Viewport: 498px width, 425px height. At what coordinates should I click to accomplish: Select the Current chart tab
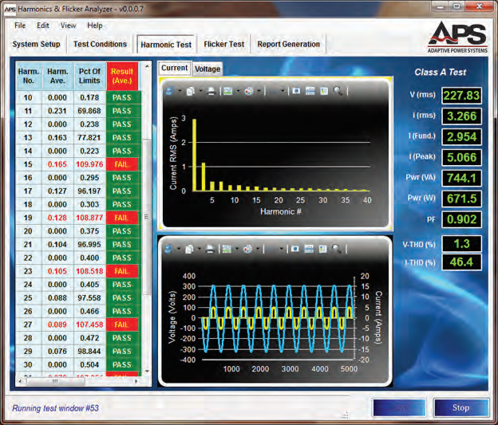point(174,69)
